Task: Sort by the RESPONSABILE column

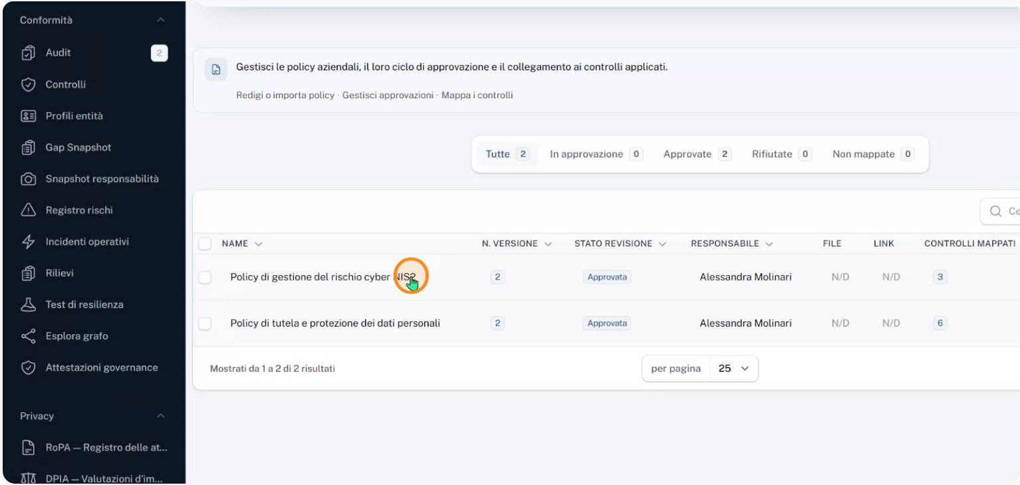Action: [731, 244]
